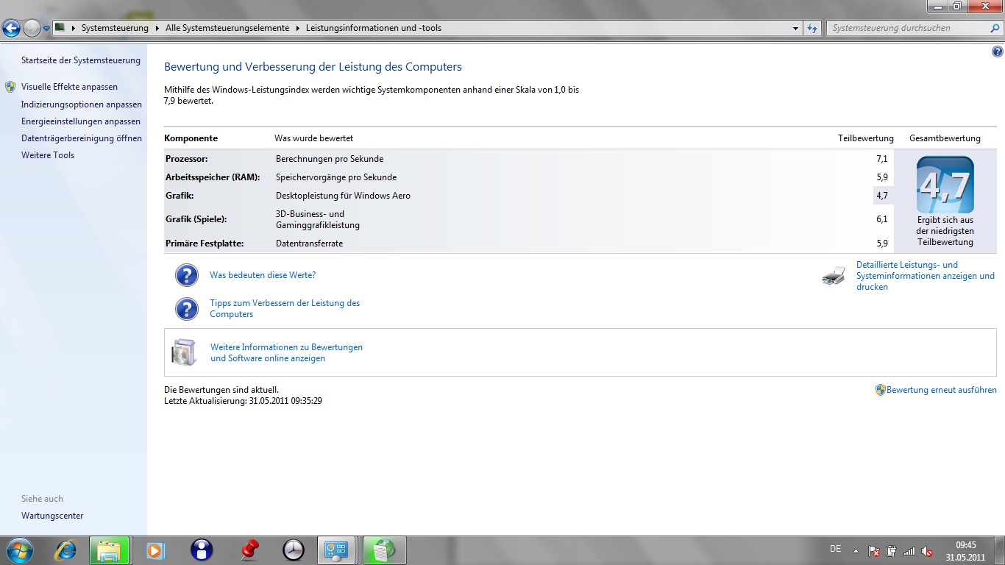Viewport: 1005px width, 565px height.
Task: Open Windows Explorer from the taskbar
Action: click(x=110, y=550)
